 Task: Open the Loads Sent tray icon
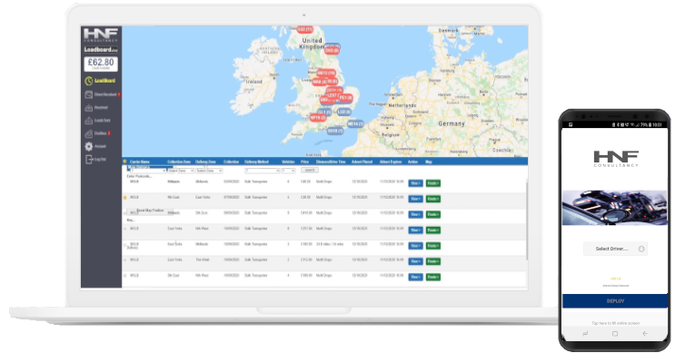[89, 121]
